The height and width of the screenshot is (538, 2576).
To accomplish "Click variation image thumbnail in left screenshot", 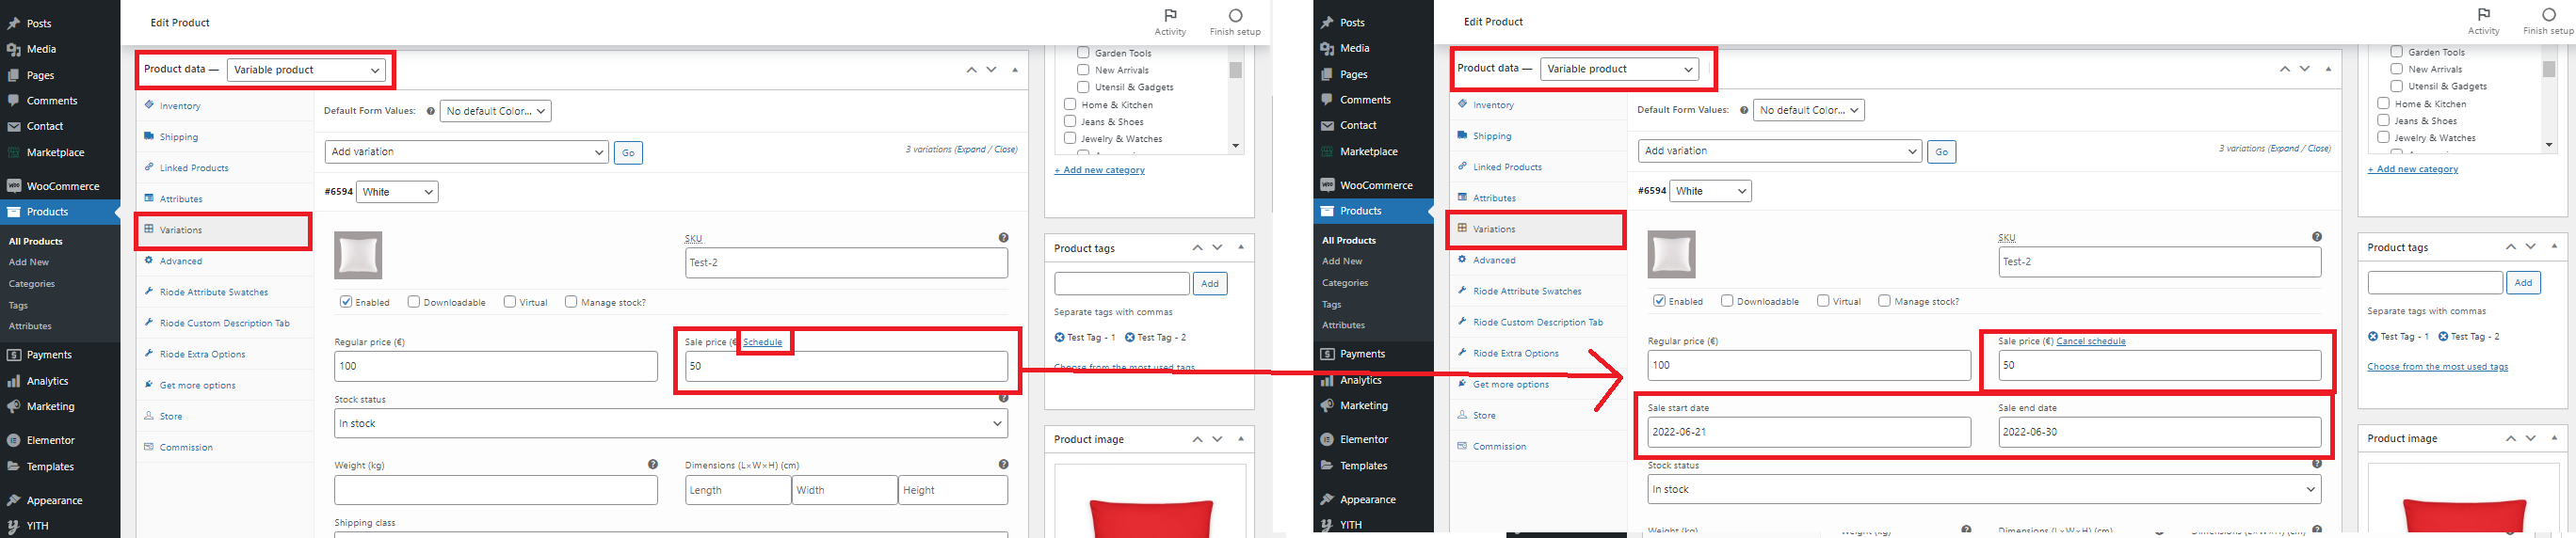I will [x=358, y=256].
